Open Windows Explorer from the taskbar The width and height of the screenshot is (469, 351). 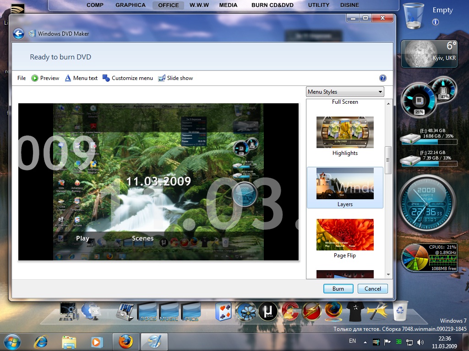(69, 342)
